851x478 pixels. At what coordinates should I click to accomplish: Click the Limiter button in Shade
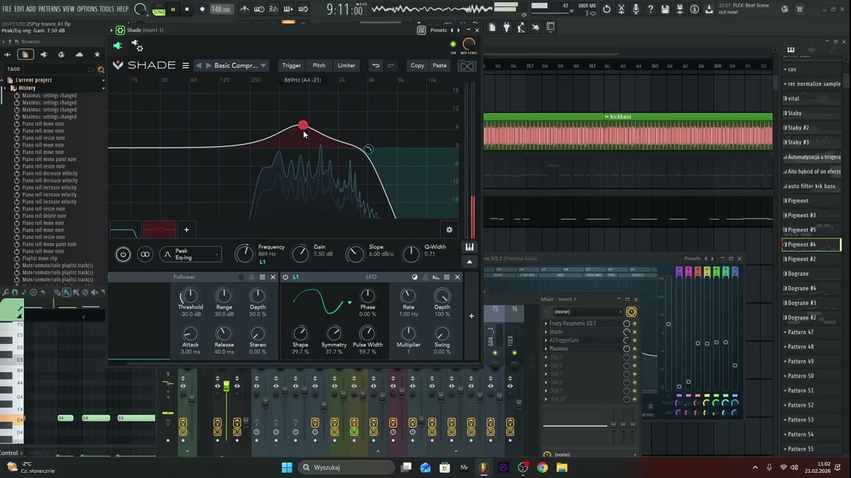pos(346,65)
